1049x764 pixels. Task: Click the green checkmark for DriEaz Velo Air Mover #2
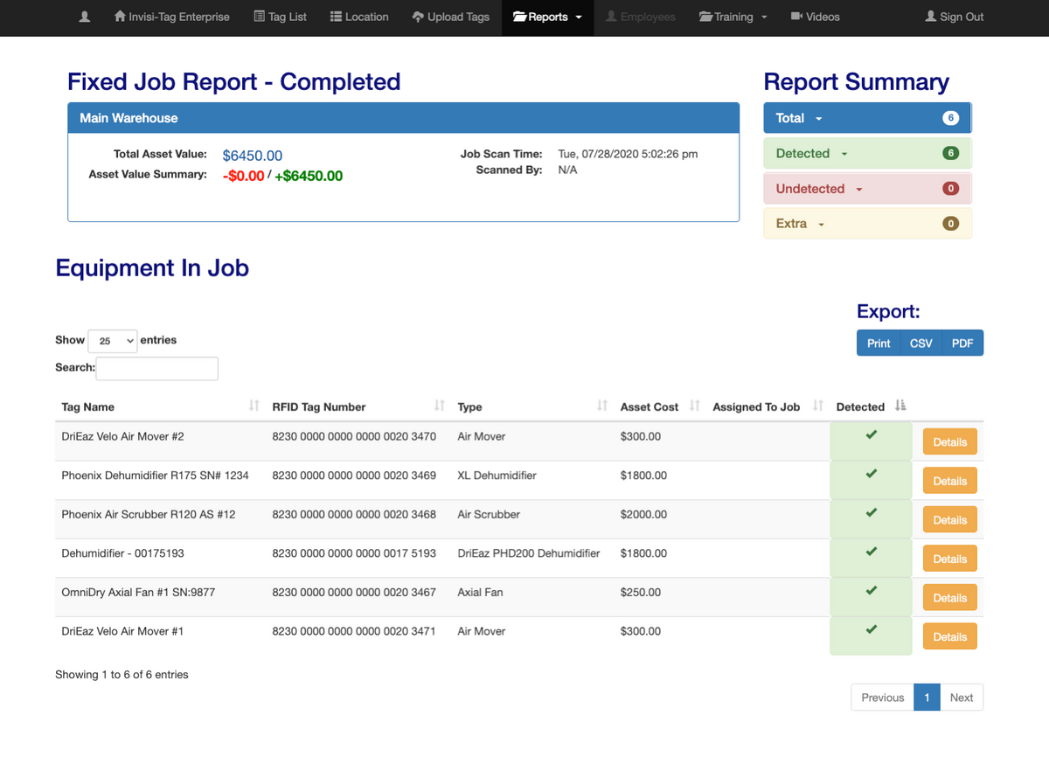(x=870, y=436)
